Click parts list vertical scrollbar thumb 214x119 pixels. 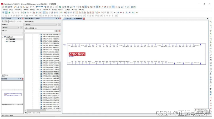click(x=60, y=77)
